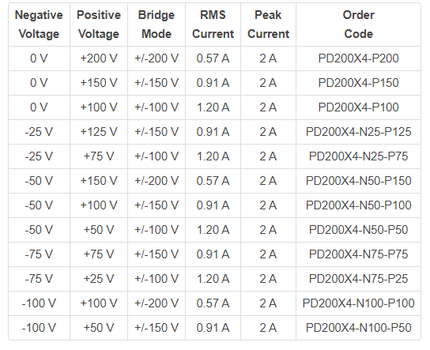Click the PD200X4-N25-P75 cell
Screen dimensions: 430x350
tap(358, 156)
